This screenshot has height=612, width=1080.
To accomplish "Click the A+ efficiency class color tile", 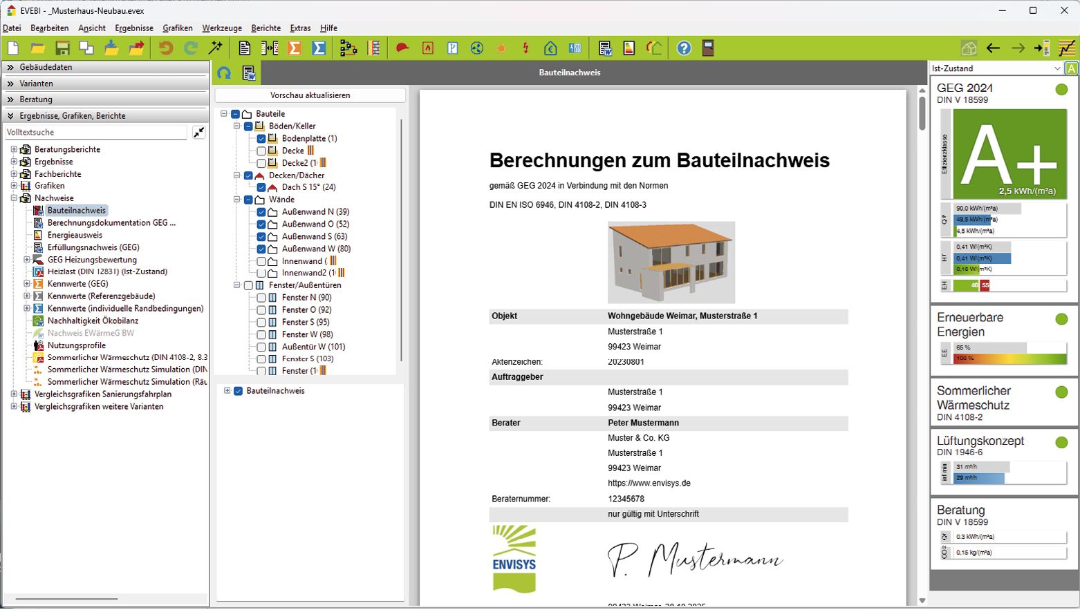I will point(1009,154).
